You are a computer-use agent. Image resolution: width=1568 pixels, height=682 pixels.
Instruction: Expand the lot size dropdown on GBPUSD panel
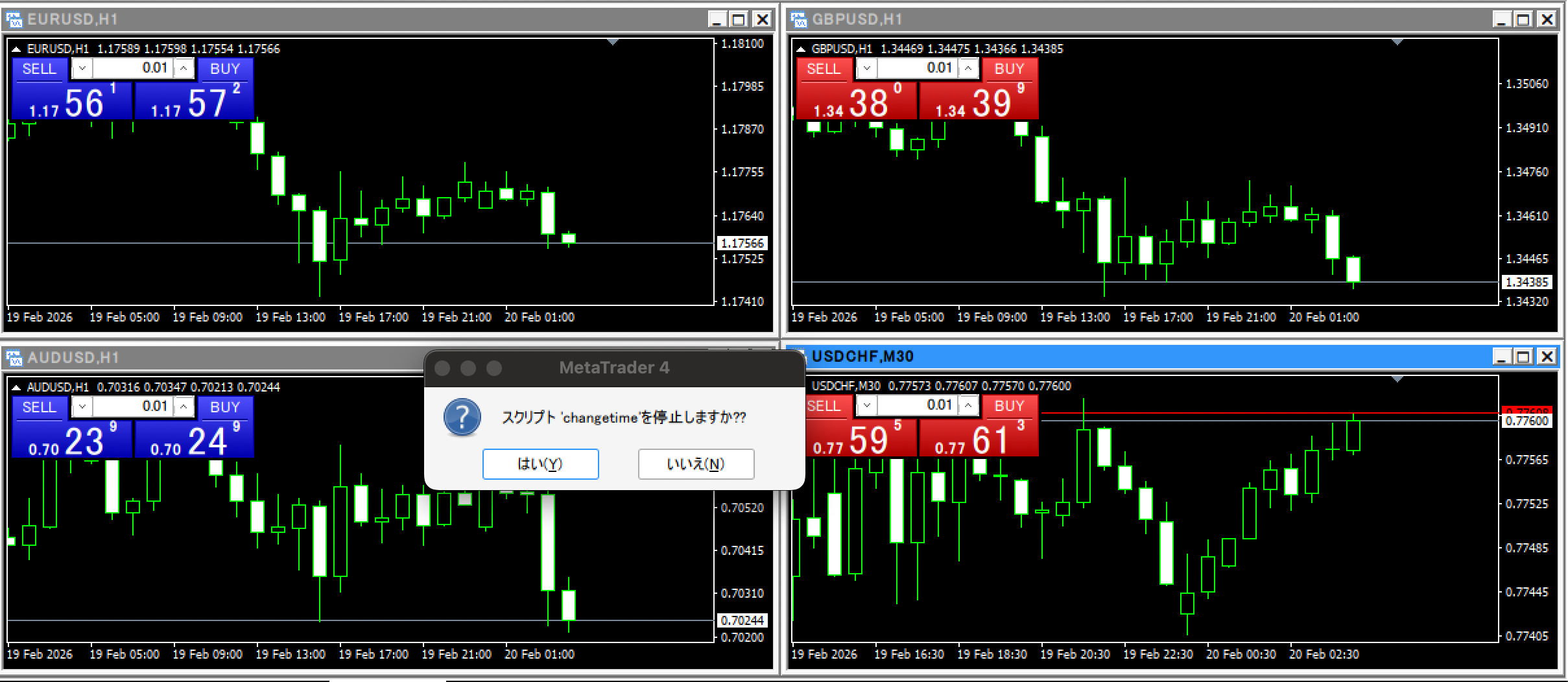point(867,68)
